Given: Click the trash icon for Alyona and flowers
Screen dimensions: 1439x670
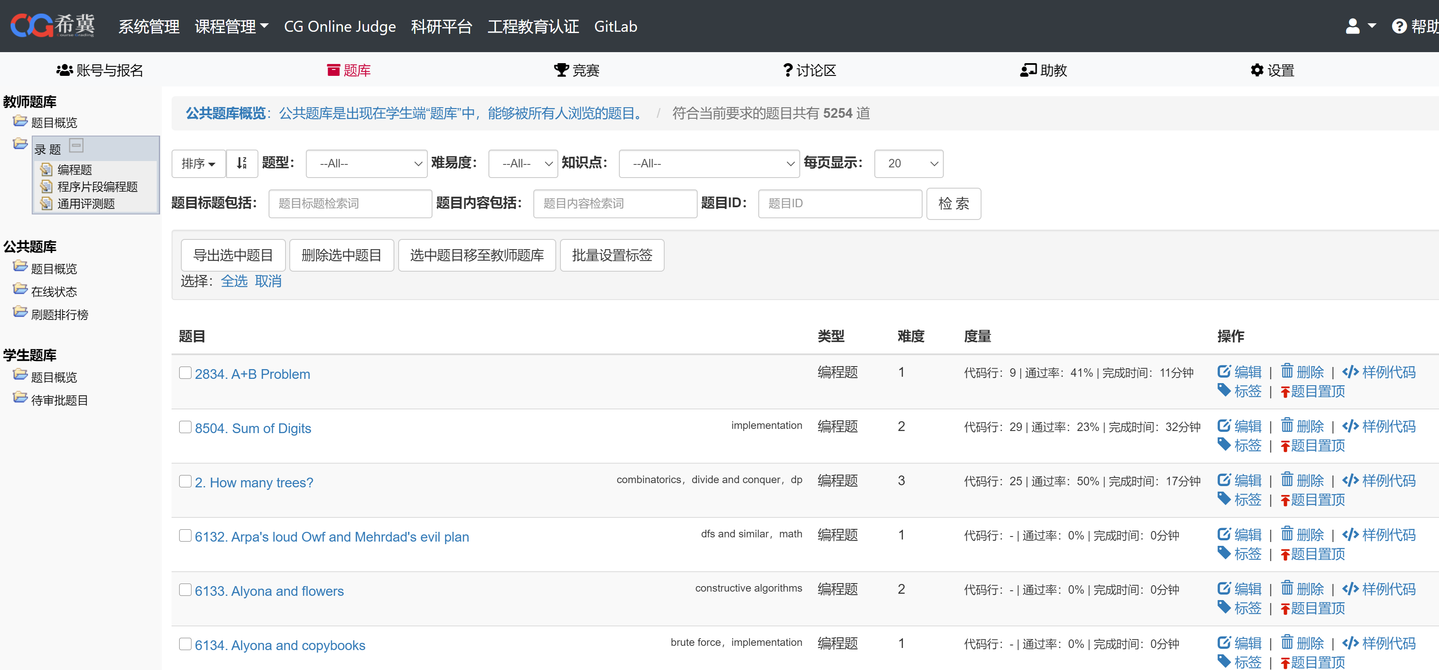Looking at the screenshot, I should tap(1287, 588).
